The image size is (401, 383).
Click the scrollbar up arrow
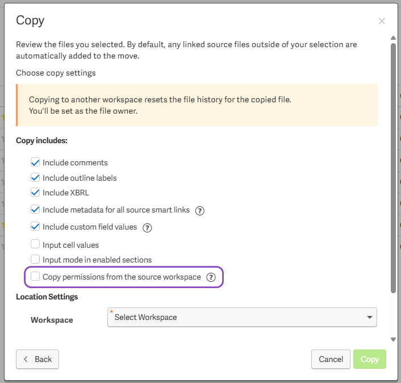click(x=393, y=38)
